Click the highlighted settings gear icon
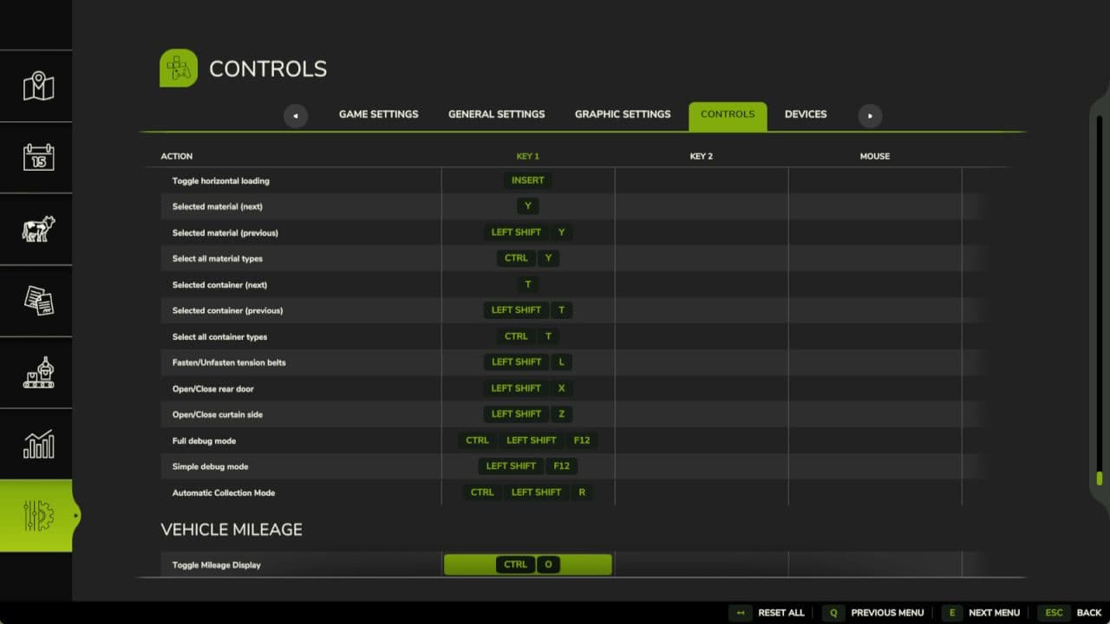This screenshot has height=624, width=1110. coord(36,515)
